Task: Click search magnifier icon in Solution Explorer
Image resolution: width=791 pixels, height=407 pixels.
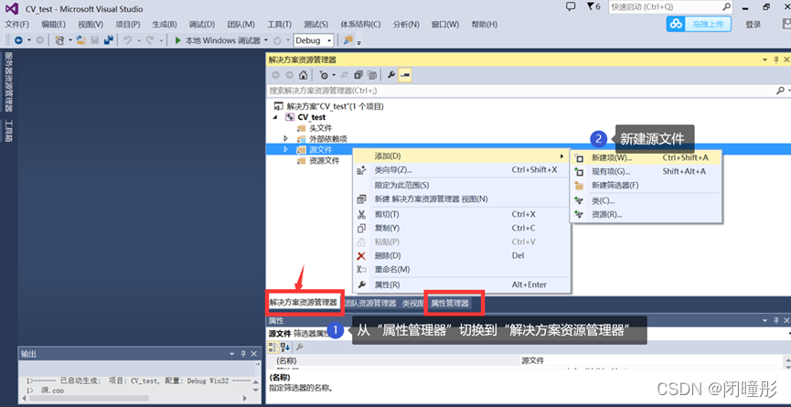Action: [x=779, y=91]
